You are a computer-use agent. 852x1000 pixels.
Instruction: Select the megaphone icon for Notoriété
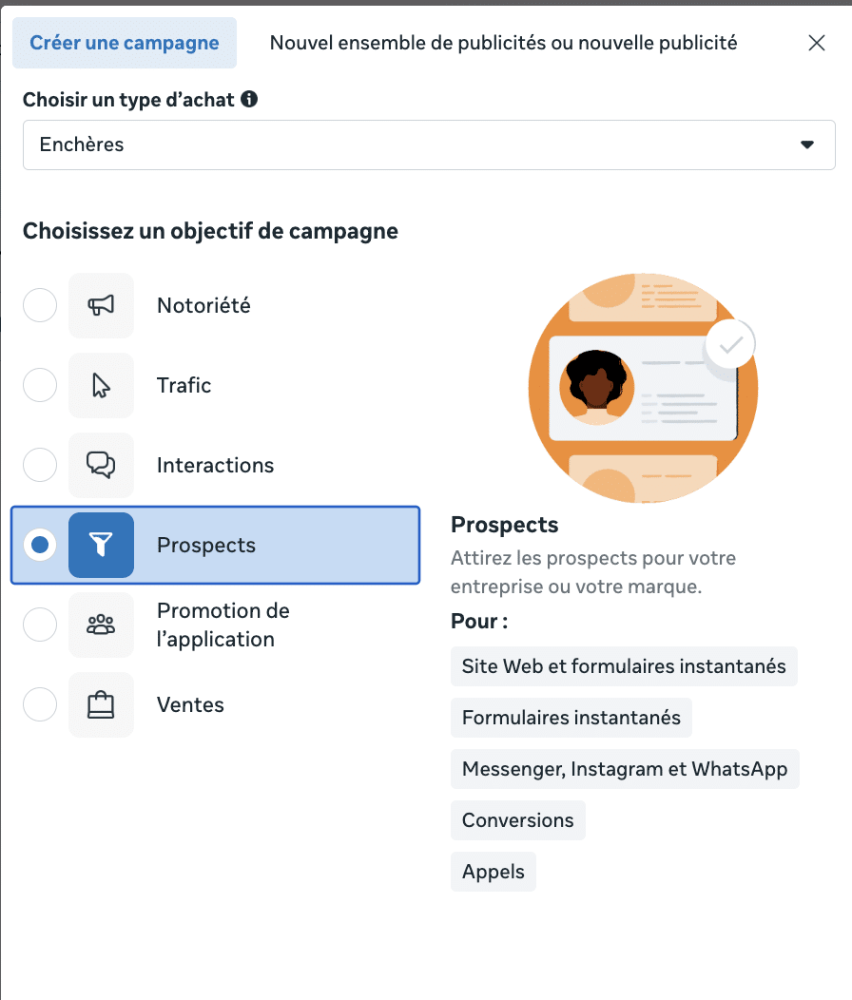pos(101,305)
